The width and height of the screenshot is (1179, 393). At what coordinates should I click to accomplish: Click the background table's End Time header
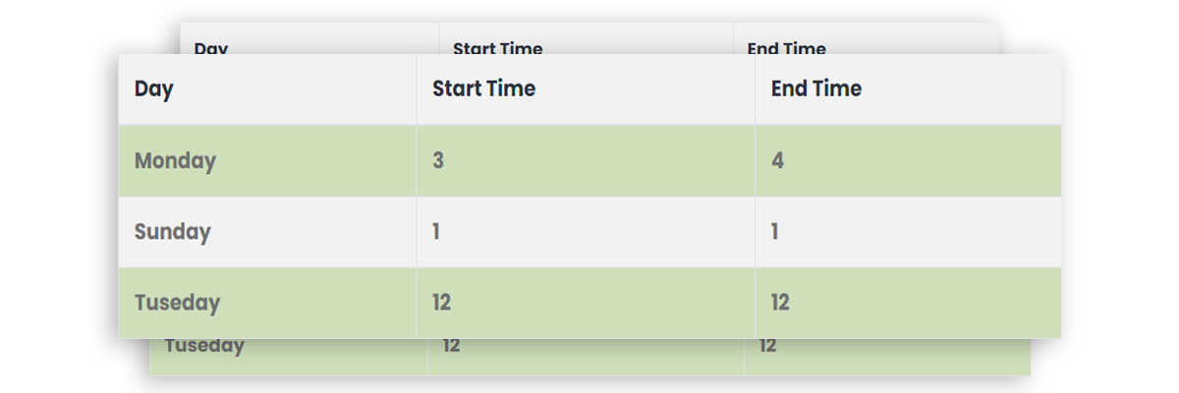coord(786,47)
